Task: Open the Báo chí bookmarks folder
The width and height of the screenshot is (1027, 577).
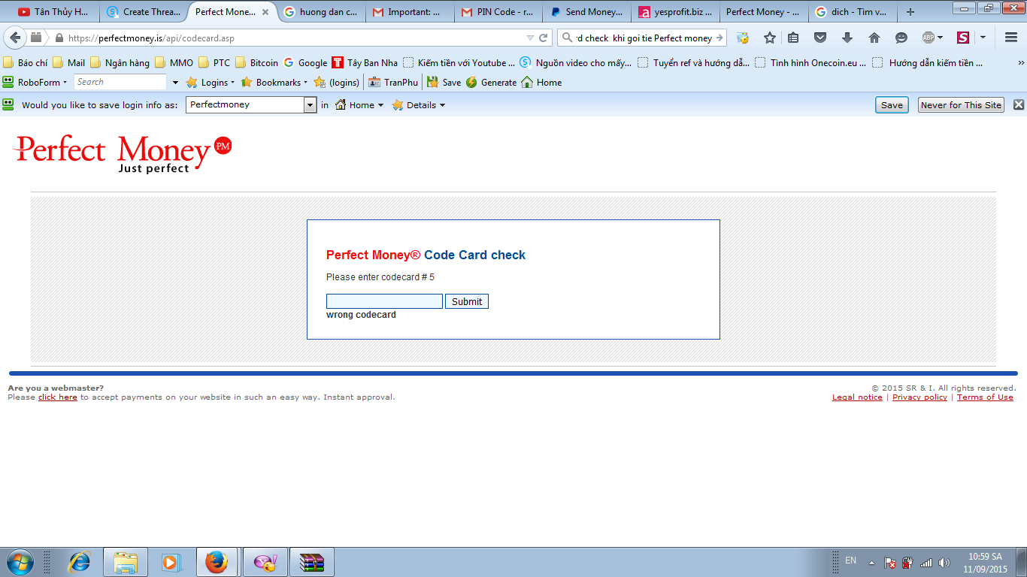Action: coord(26,63)
